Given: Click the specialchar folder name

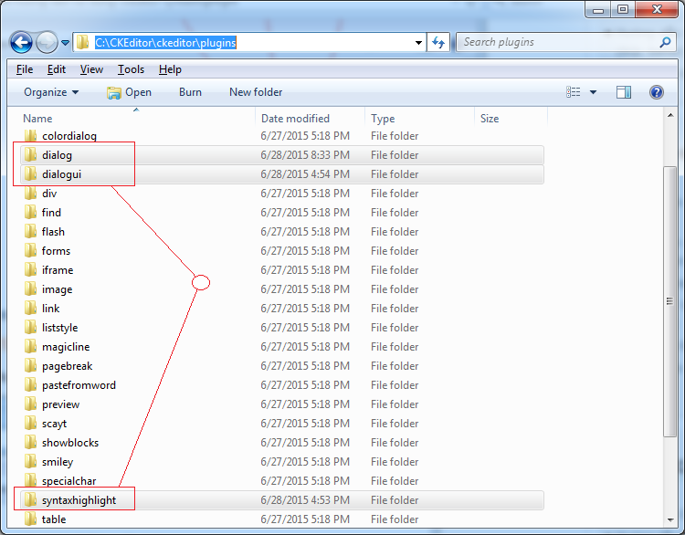Looking at the screenshot, I should coord(68,481).
